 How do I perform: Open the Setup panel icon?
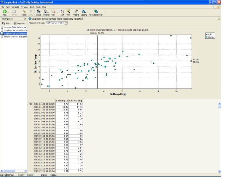click(x=39, y=12)
